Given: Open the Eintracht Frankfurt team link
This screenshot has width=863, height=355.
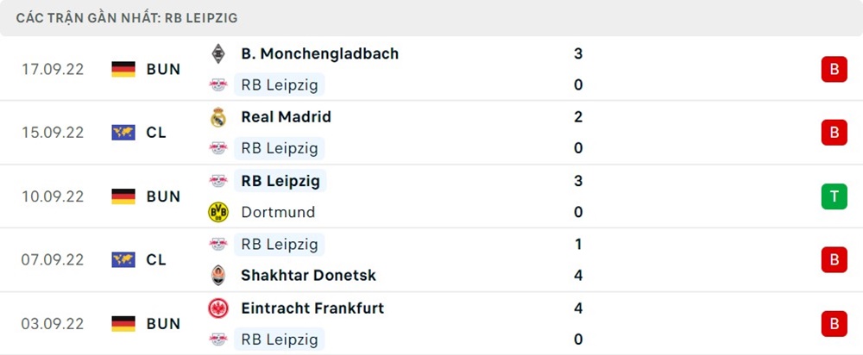Looking at the screenshot, I should coord(312,308).
